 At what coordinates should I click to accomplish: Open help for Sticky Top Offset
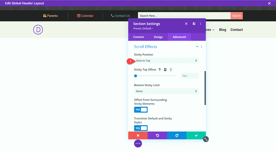pyautogui.click(x=160, y=70)
